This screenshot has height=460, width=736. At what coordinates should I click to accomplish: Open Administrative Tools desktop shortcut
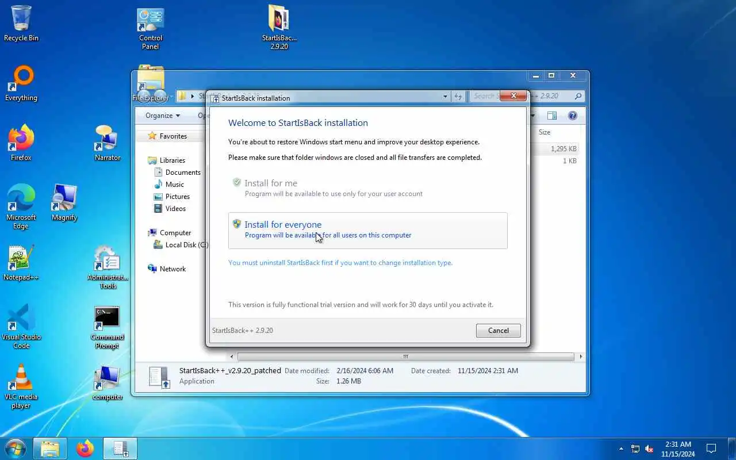[108, 267]
